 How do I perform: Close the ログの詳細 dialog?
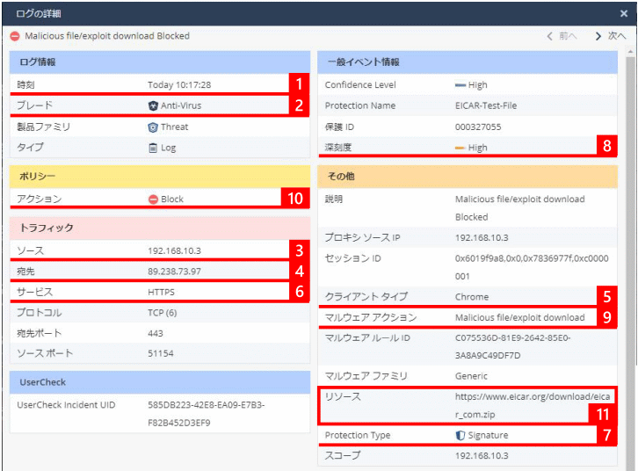(624, 14)
